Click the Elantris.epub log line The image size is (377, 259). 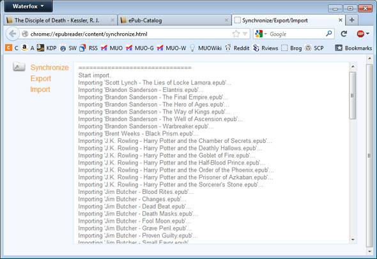[141, 90]
